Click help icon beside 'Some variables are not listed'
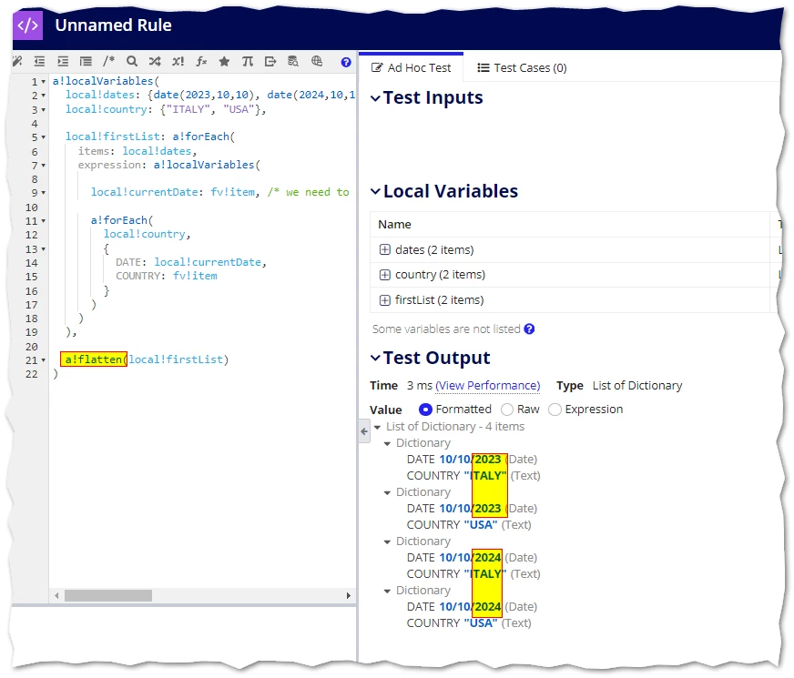The image size is (794, 678). [x=529, y=329]
